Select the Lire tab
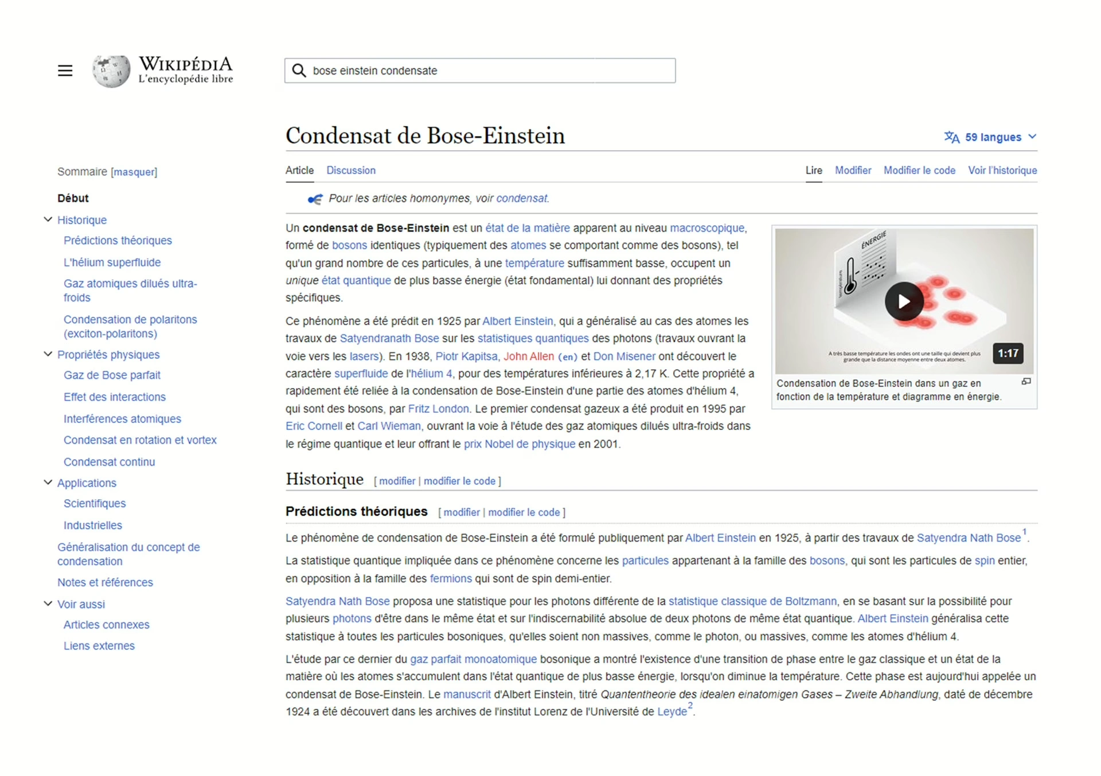 click(x=814, y=170)
